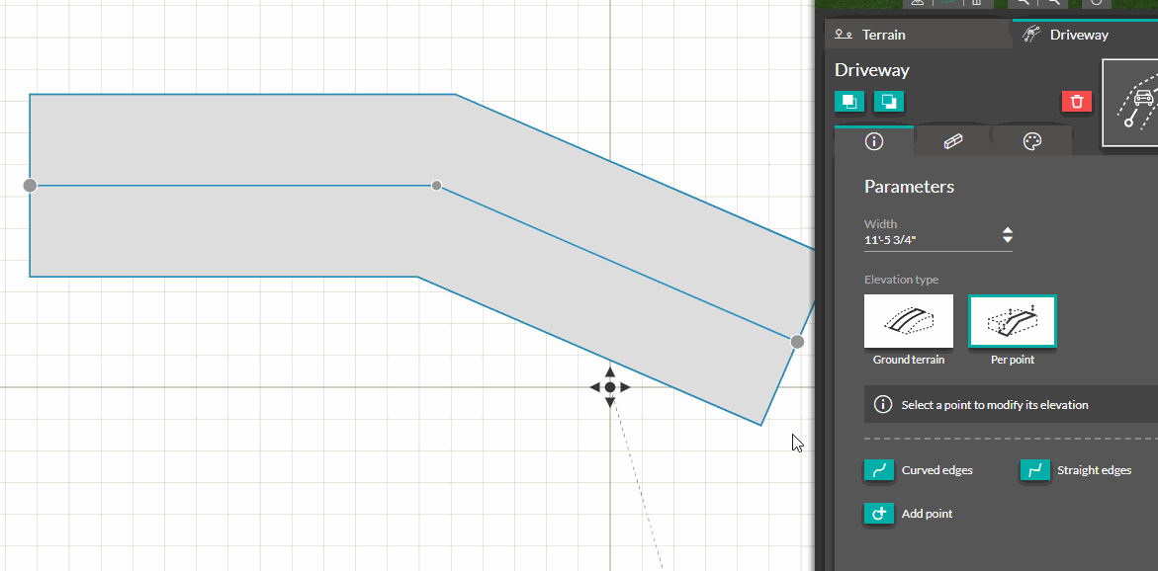Copy the driveway using the first teal icon
The height and width of the screenshot is (571, 1158).
[x=848, y=101]
